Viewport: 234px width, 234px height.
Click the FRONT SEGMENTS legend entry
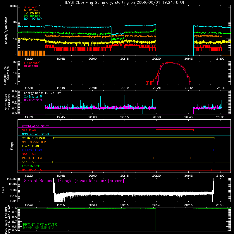(40, 225)
